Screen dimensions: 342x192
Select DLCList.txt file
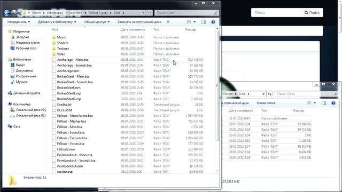click(x=64, y=110)
